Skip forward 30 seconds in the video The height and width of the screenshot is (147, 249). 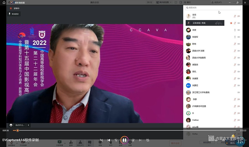pos(133,140)
